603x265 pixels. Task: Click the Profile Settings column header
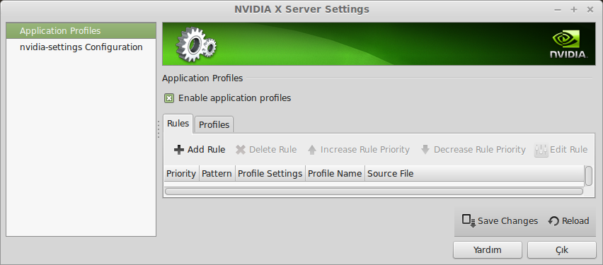[x=270, y=174]
